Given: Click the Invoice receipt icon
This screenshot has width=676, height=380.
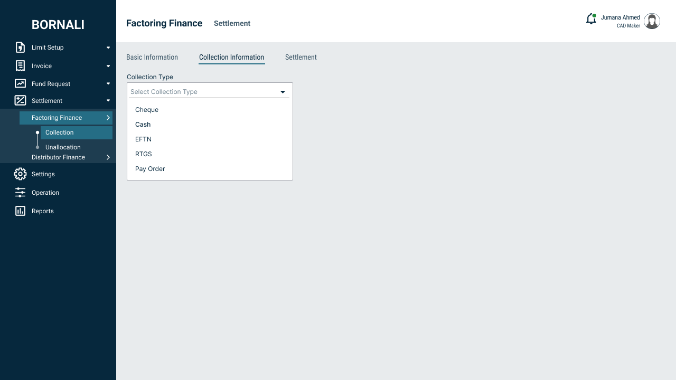Looking at the screenshot, I should [20, 66].
